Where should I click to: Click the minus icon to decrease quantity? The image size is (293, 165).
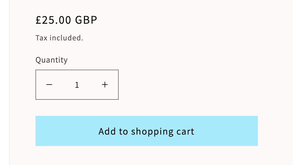point(49,85)
